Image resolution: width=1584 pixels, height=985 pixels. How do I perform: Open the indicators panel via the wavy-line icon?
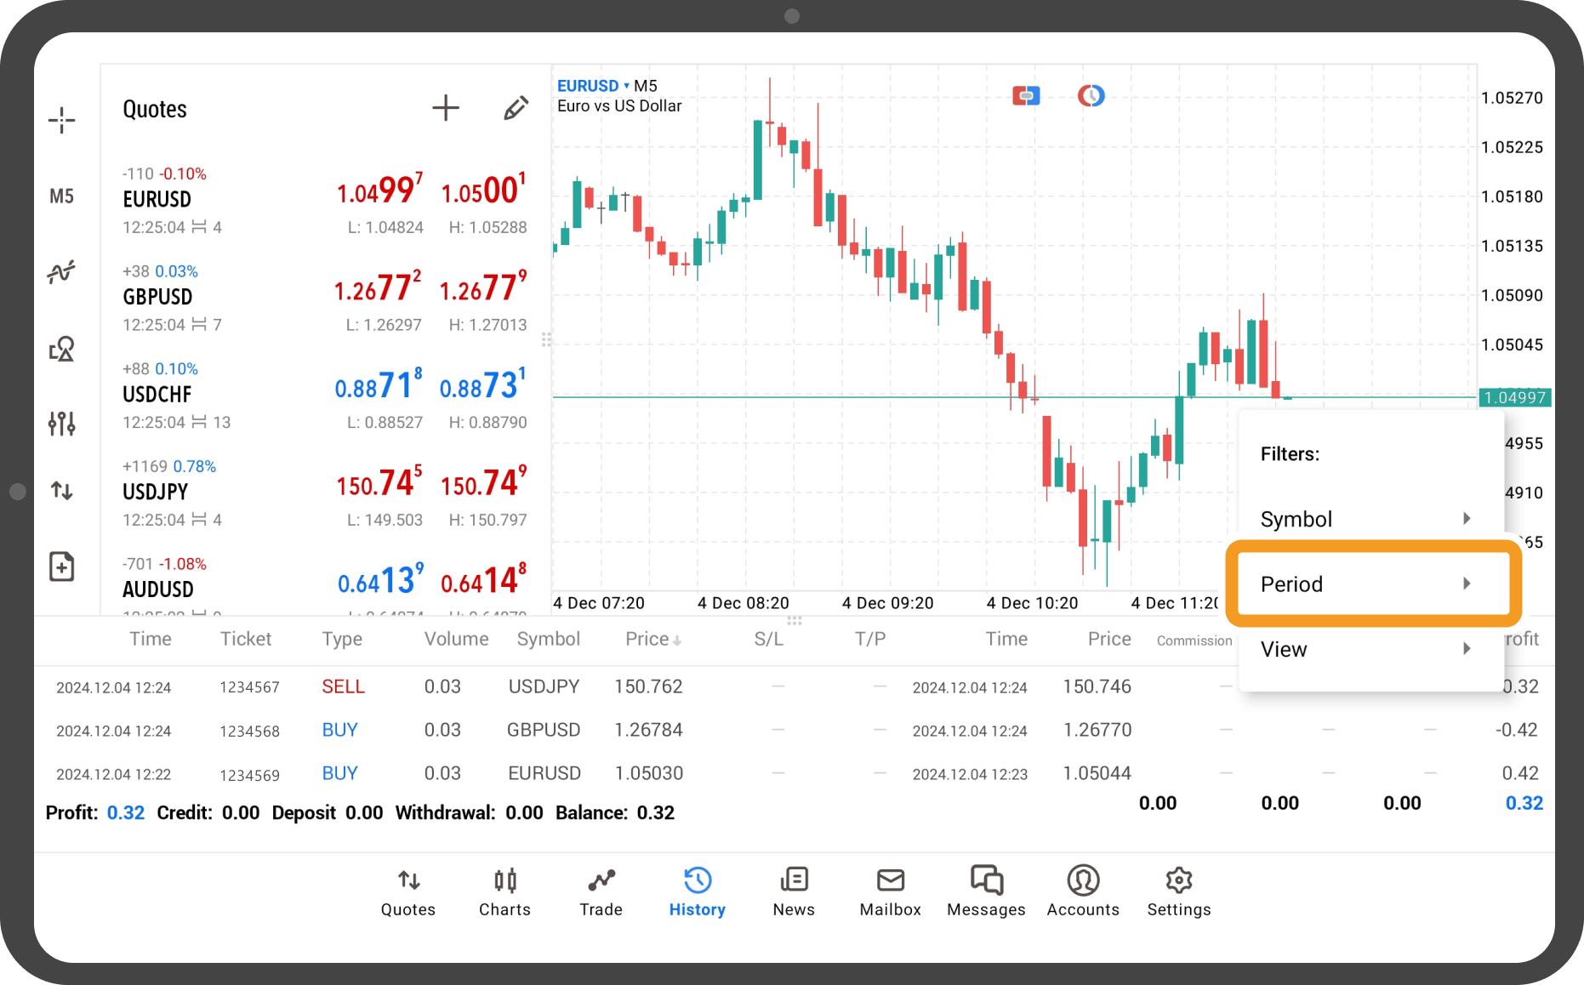61,271
